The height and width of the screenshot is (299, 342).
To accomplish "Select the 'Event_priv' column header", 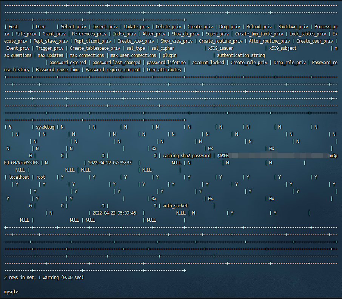I will (18, 48).
